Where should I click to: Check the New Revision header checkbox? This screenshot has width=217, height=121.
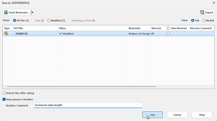click(x=168, y=28)
